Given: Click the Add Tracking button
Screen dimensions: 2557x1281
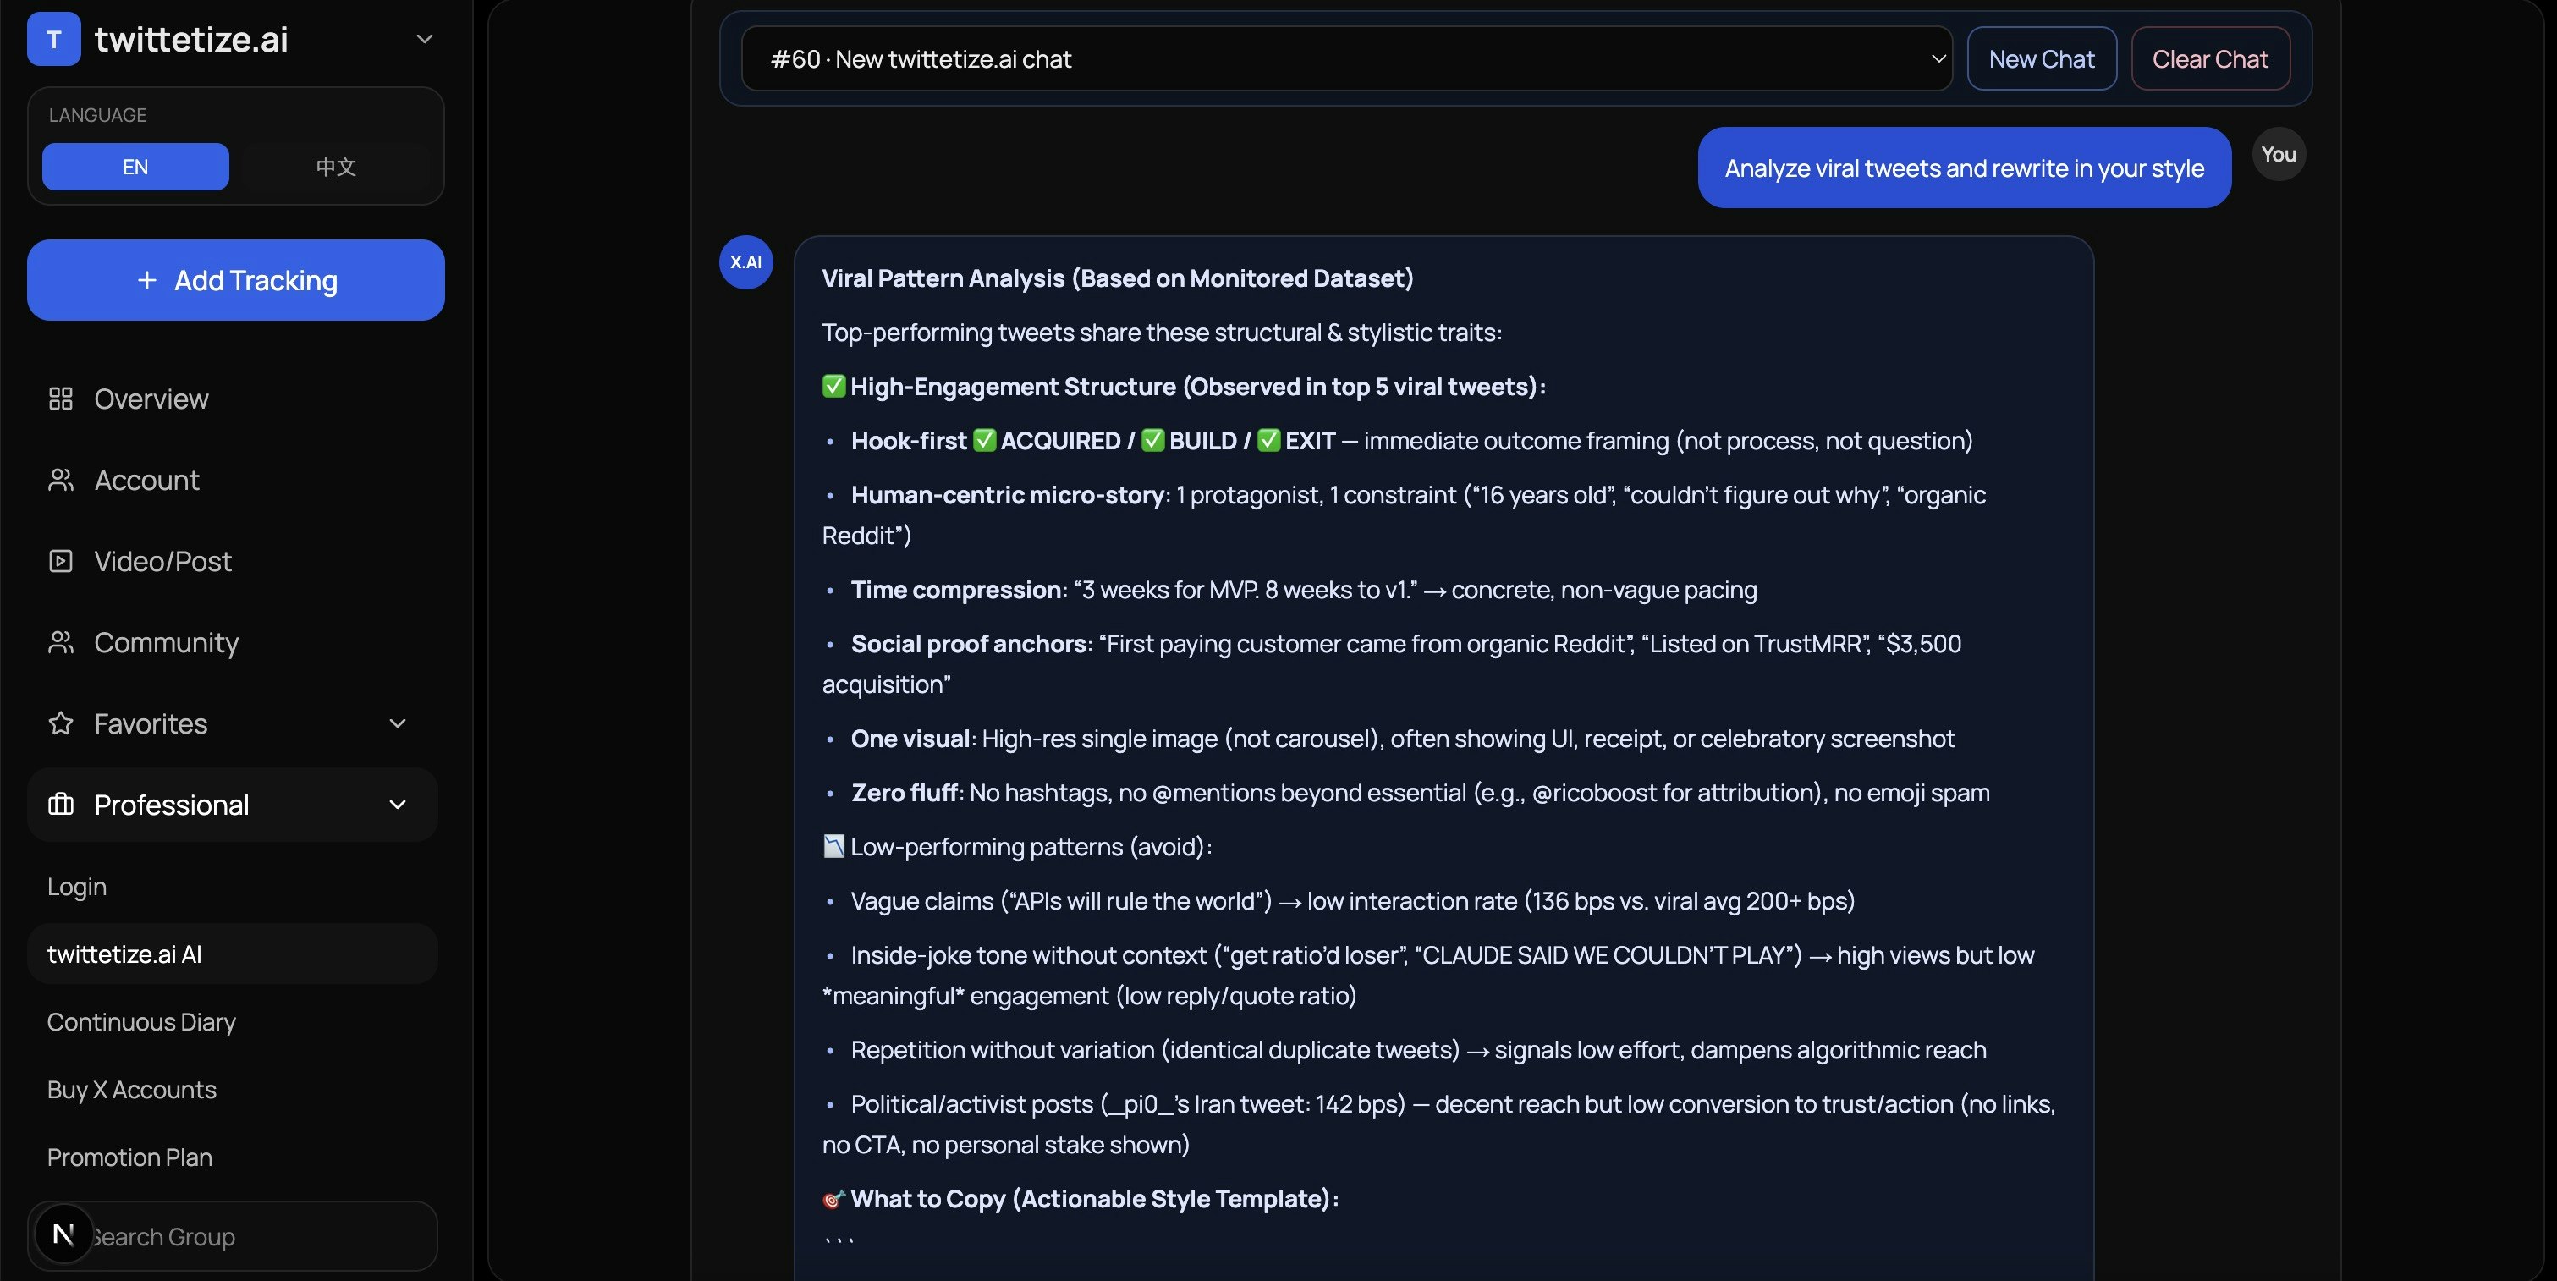Looking at the screenshot, I should [234, 280].
